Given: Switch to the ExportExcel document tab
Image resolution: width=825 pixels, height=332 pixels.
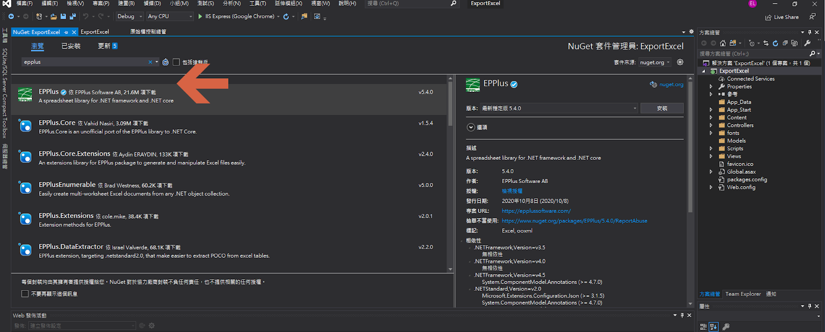Looking at the screenshot, I should (x=95, y=32).
